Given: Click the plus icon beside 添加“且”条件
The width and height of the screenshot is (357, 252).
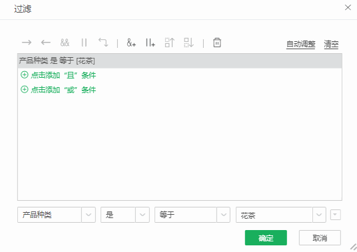Looking at the screenshot, I should click(25, 74).
